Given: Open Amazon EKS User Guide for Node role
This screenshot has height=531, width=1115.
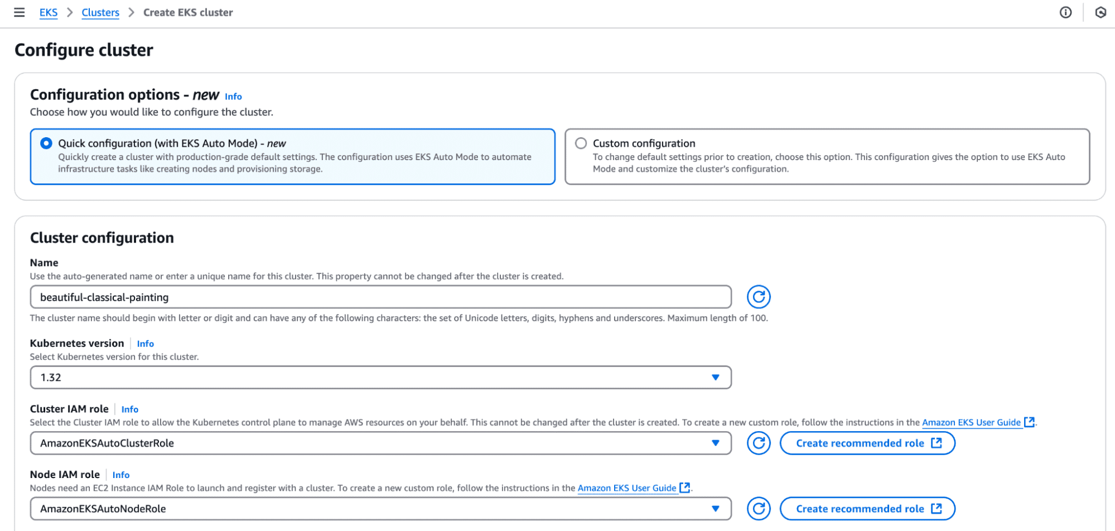Looking at the screenshot, I should click(x=627, y=487).
